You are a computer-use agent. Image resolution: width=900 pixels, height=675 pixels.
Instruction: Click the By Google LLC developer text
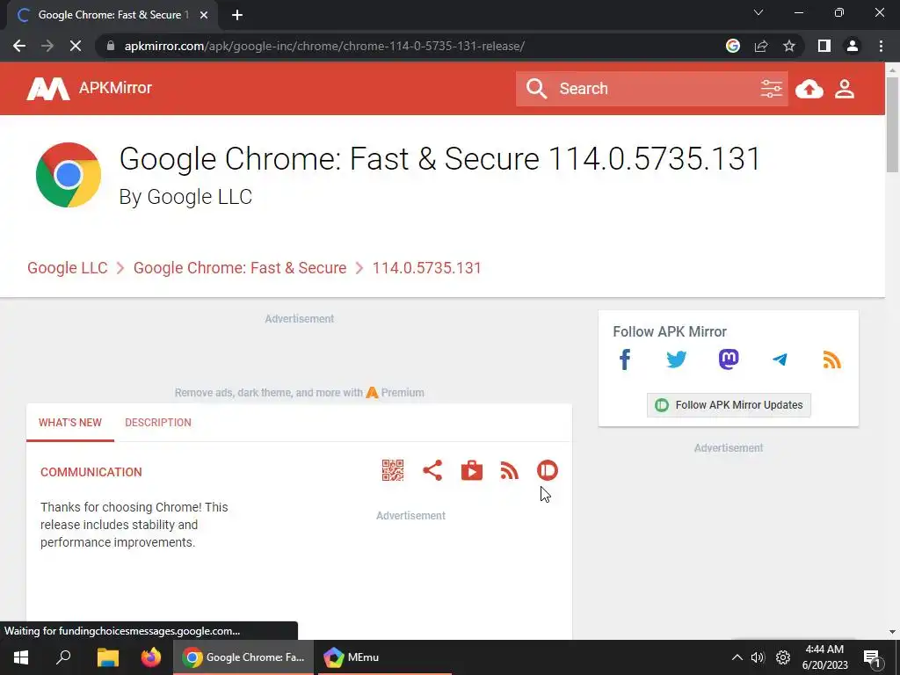point(185,197)
